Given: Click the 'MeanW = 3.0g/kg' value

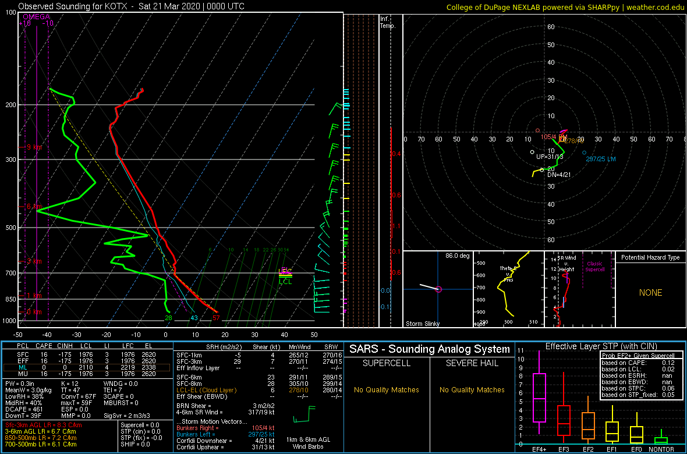Looking at the screenshot, I should click(27, 391).
